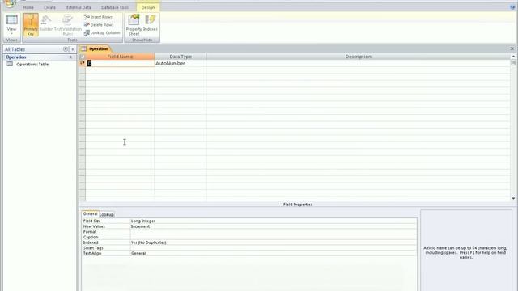Edit the Field Size Long Integer property

(x=274, y=221)
